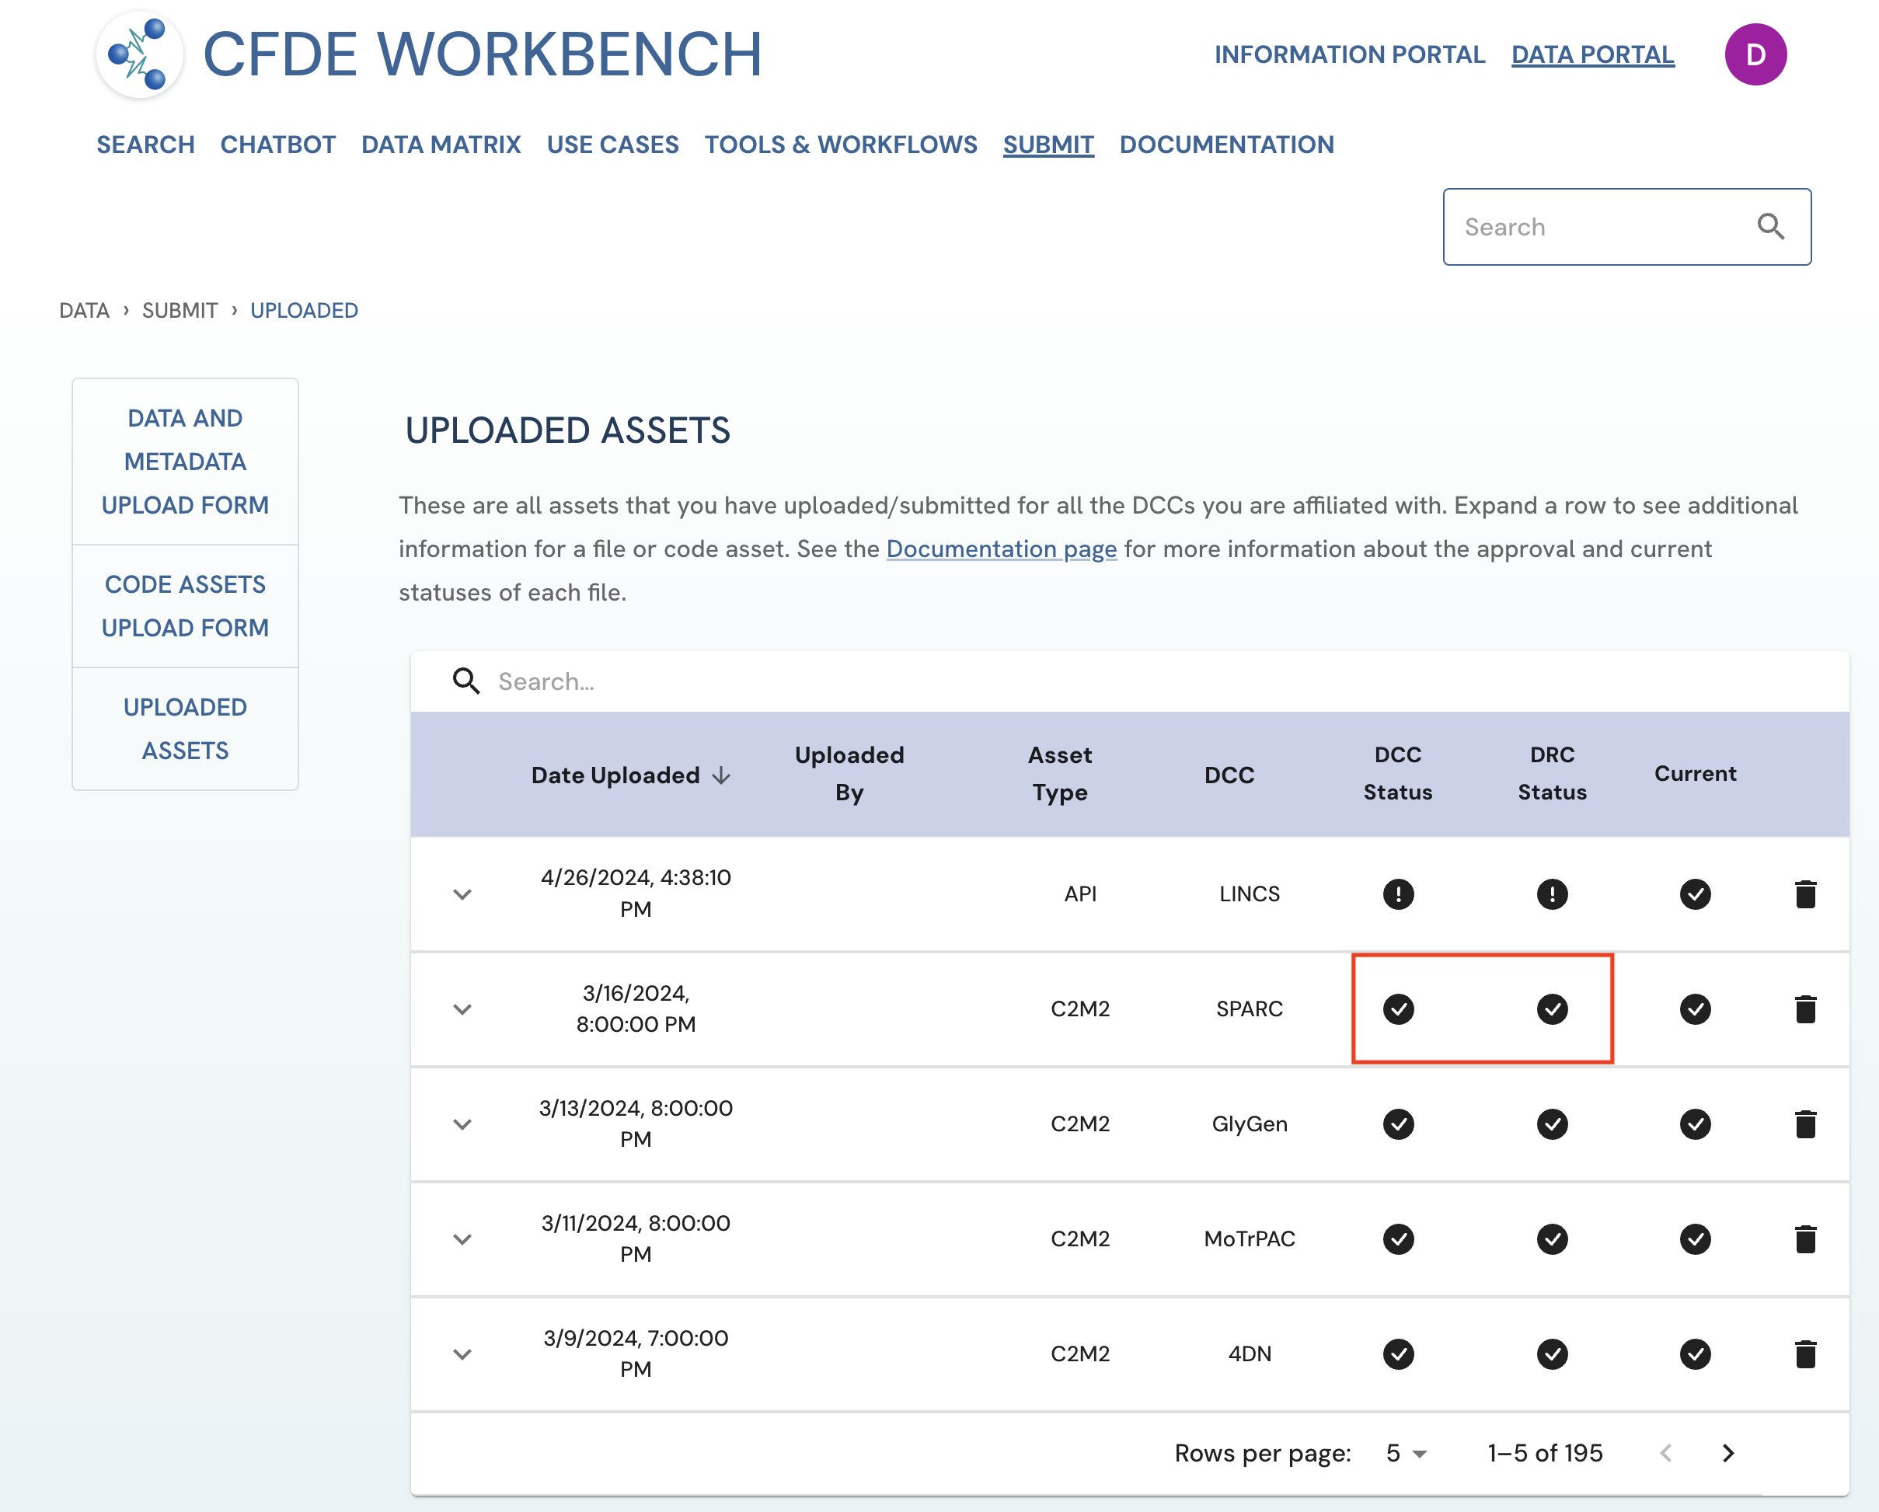Screen dimensions: 1879x1512
Task: Expand the GlyGen 3/13/2024 row
Action: pos(462,1124)
